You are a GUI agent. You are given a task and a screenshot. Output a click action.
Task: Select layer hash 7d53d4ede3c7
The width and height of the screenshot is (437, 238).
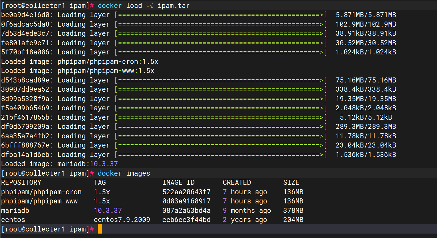[x=25, y=34]
